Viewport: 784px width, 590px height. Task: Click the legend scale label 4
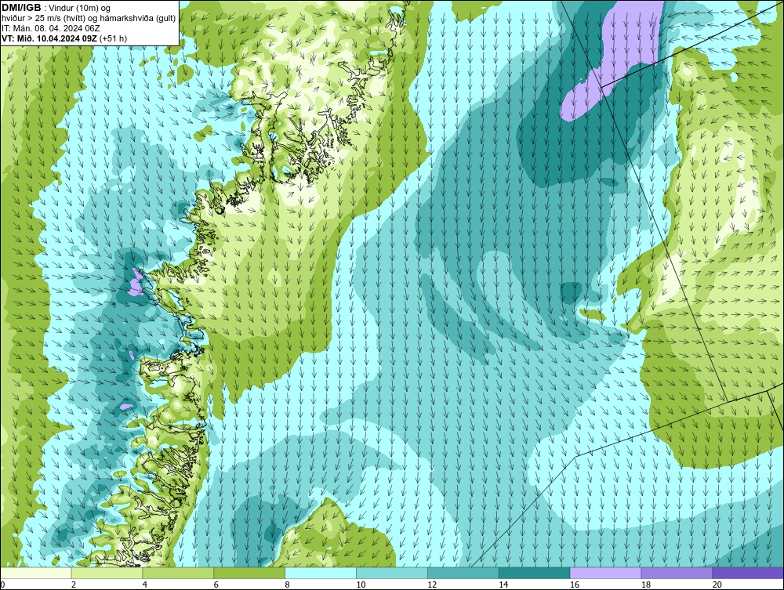tap(145, 585)
